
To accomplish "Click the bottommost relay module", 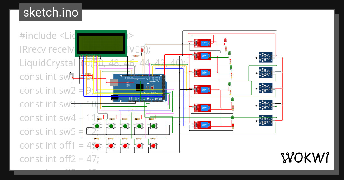I will coord(203,125).
